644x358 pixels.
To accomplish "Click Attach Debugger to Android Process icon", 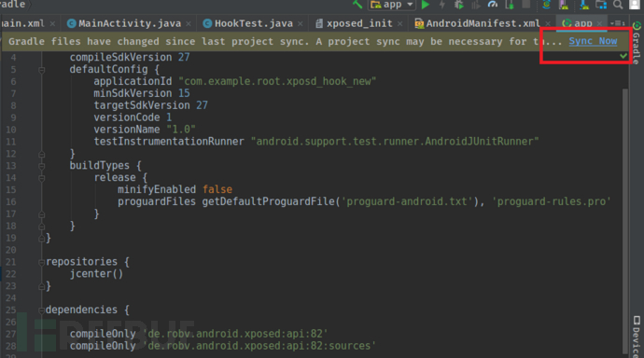I will 510,5.
